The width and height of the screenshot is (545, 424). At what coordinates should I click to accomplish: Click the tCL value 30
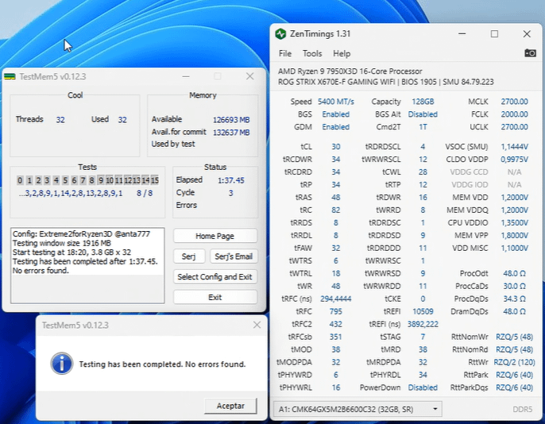336,147
